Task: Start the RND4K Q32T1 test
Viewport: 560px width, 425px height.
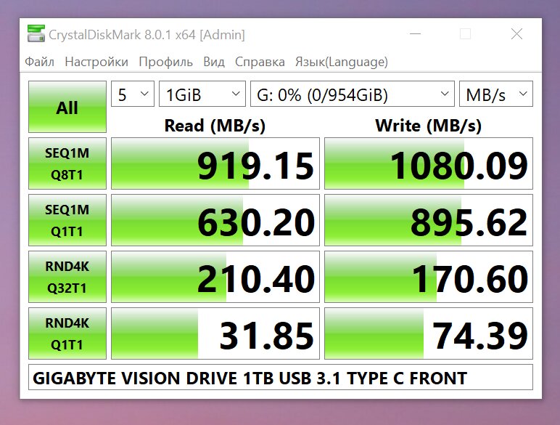Action: pos(67,277)
